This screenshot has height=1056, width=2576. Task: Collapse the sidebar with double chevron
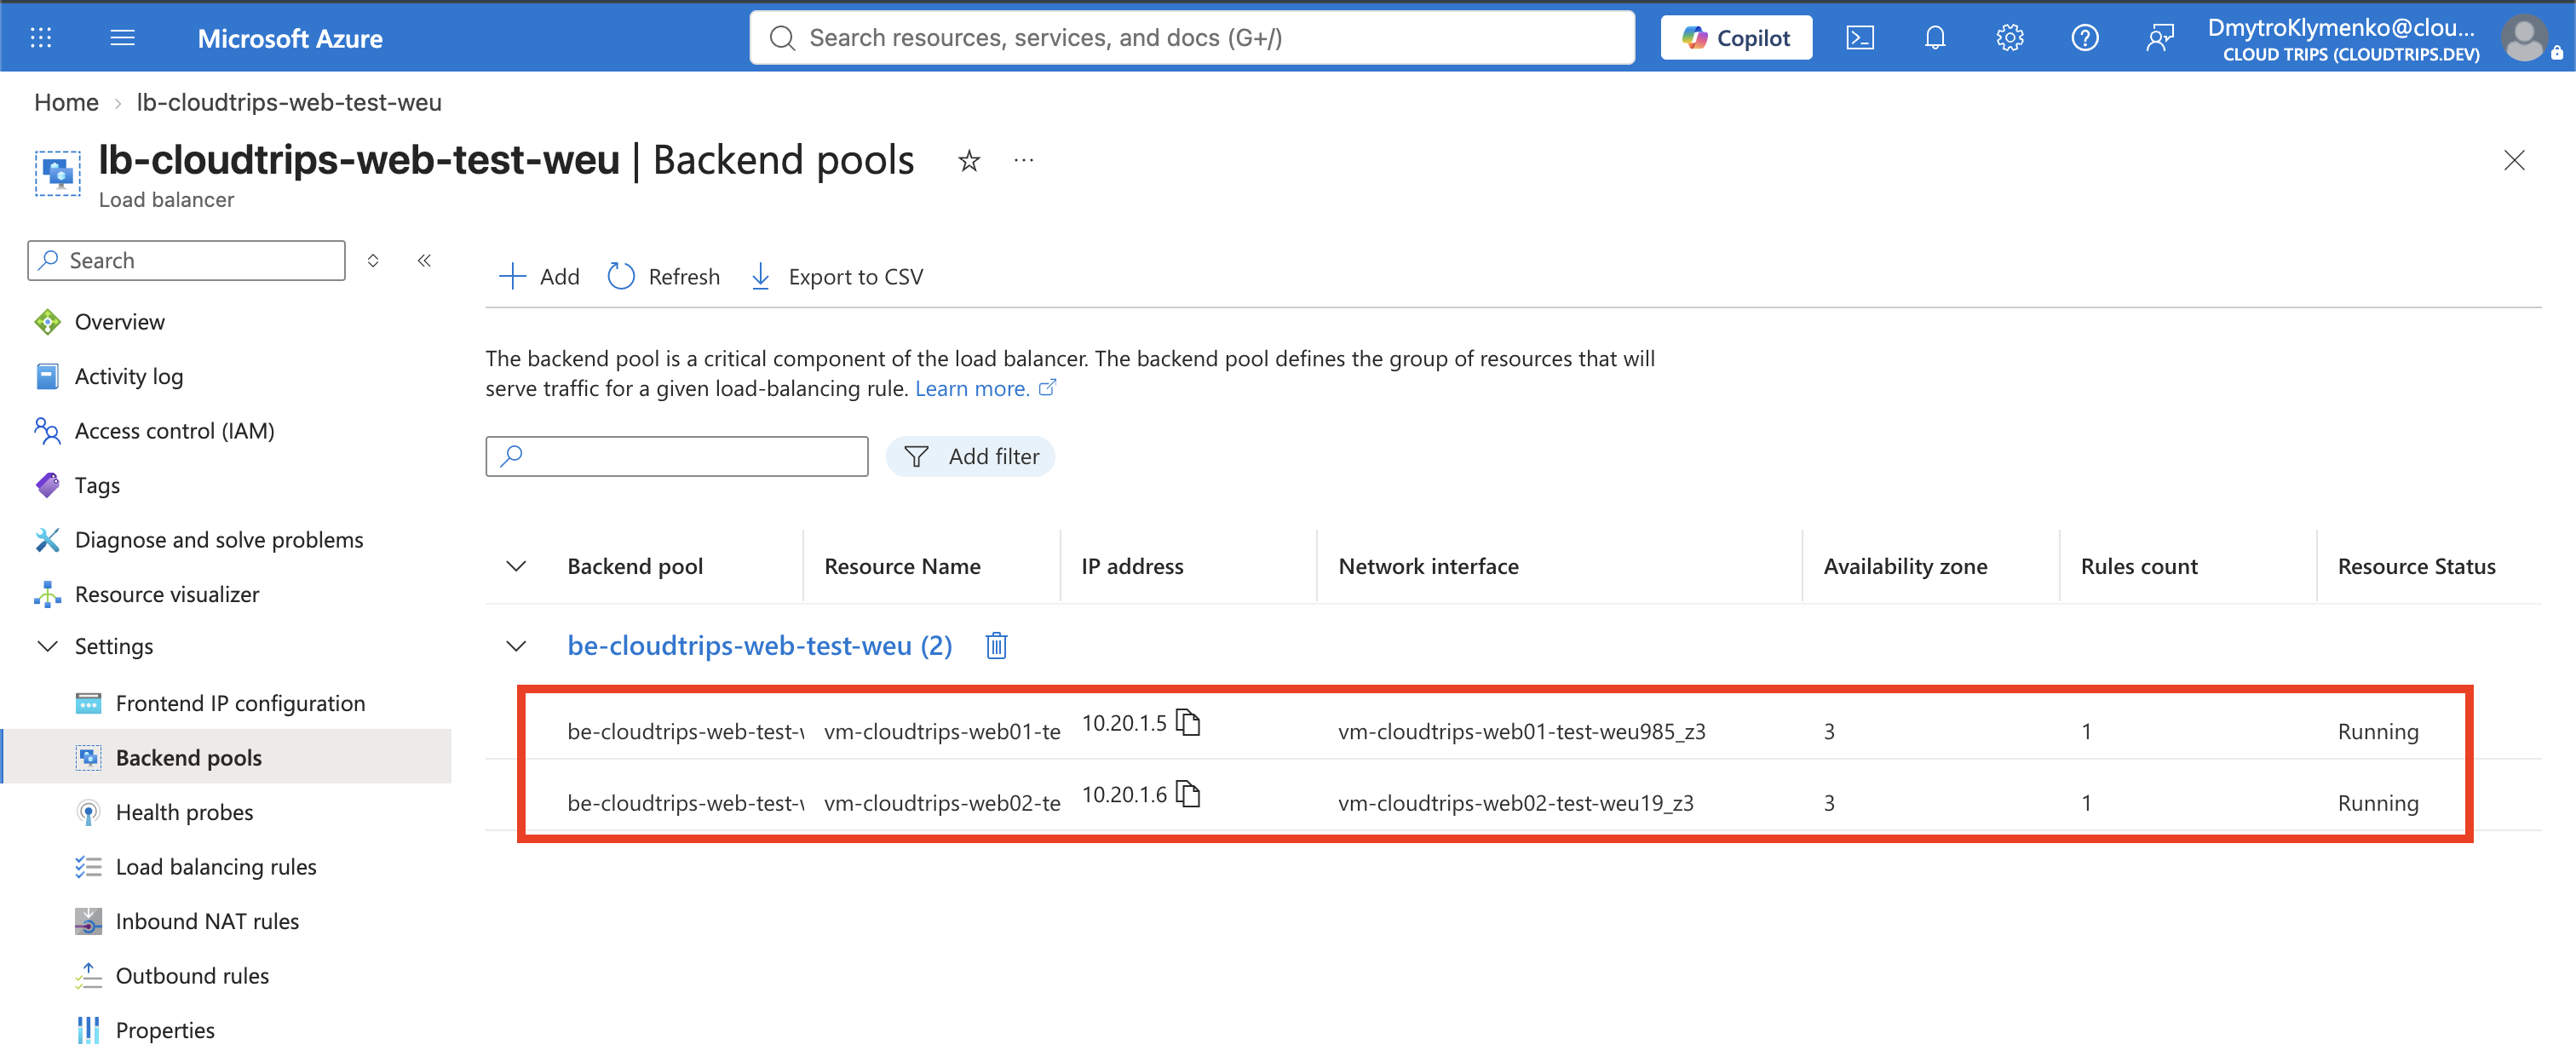424,260
